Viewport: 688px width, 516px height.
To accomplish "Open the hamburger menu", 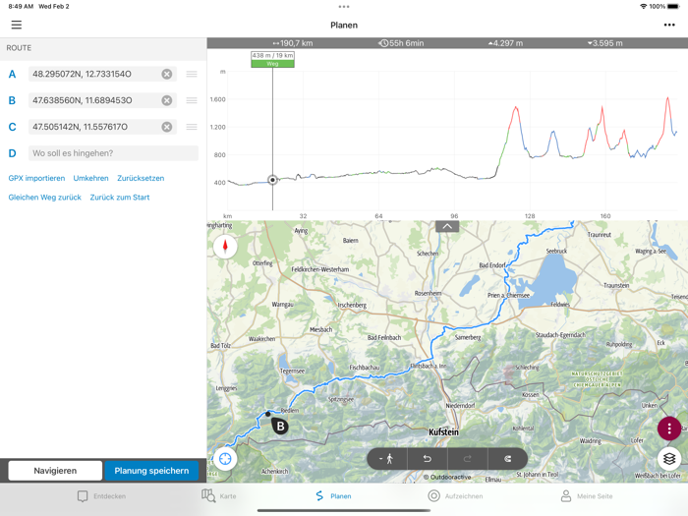I will [17, 25].
